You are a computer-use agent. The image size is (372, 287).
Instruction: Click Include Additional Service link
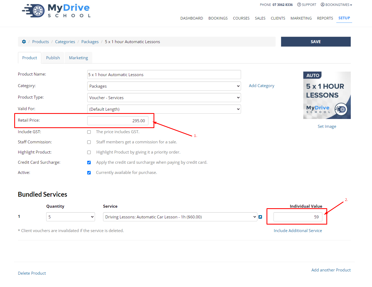[x=298, y=230]
